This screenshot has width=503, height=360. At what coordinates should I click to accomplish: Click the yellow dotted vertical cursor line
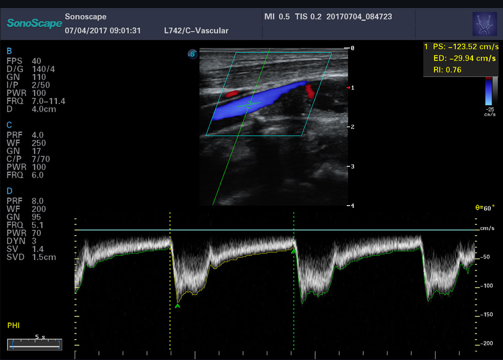(x=170, y=281)
